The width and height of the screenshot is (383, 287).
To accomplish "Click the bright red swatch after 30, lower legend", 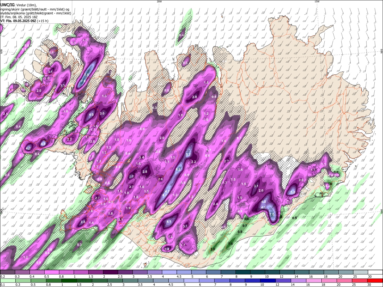I will [x=375, y=280].
